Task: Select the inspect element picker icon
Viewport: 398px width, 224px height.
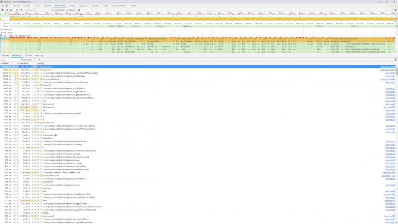Action: point(3,6)
